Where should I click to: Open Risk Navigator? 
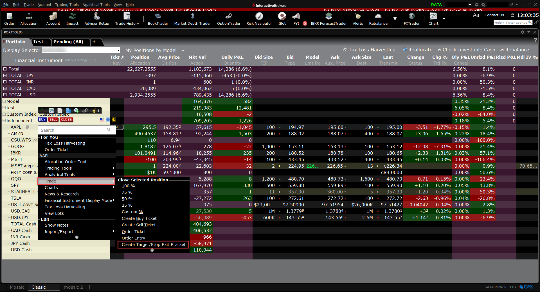tap(259, 19)
